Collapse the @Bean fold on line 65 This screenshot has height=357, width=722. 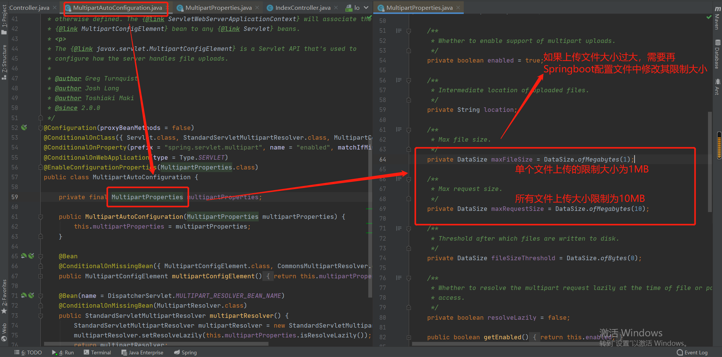tap(40, 256)
